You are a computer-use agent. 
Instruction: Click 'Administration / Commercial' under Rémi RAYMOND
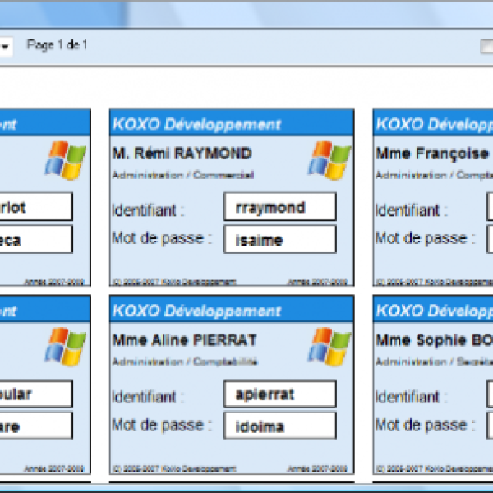click(183, 175)
